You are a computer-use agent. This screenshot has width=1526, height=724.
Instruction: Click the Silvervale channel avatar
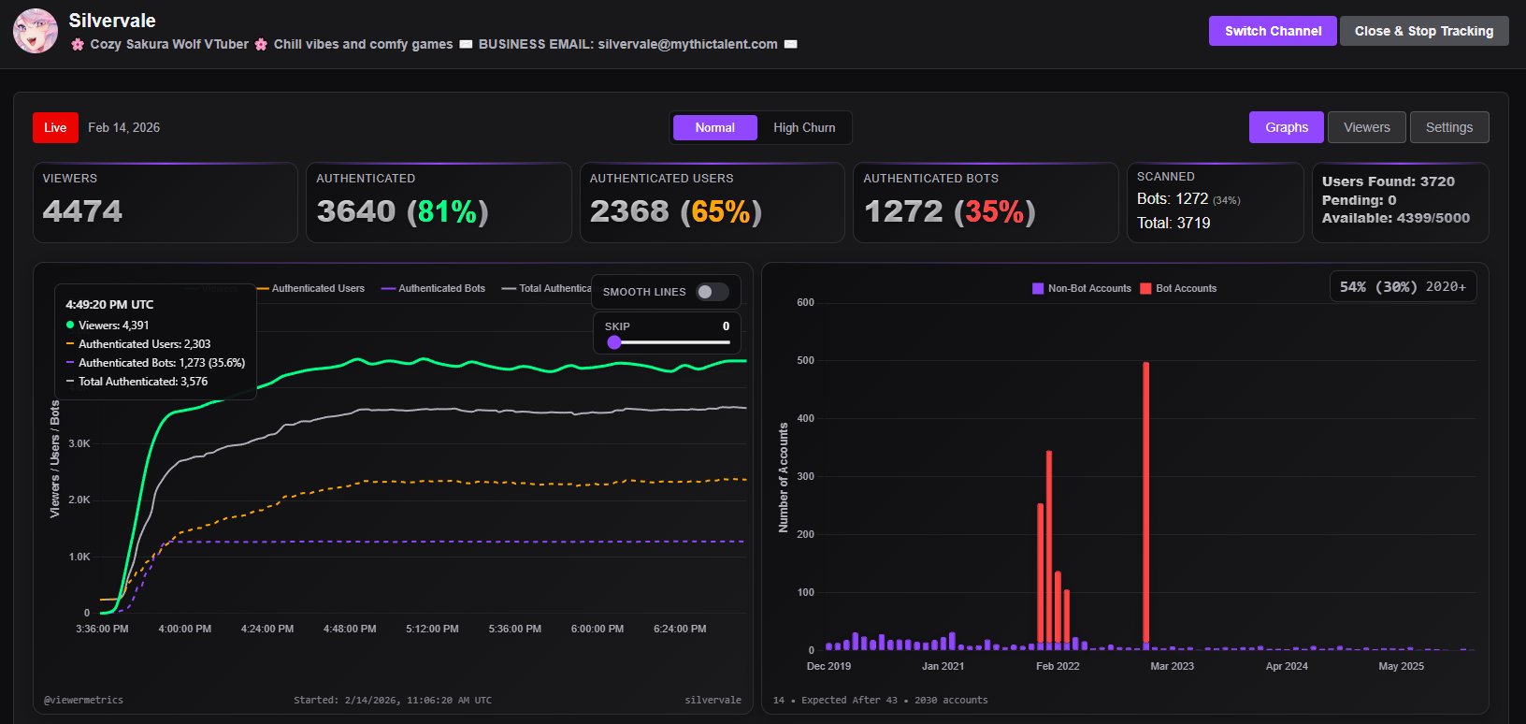pyautogui.click(x=36, y=31)
